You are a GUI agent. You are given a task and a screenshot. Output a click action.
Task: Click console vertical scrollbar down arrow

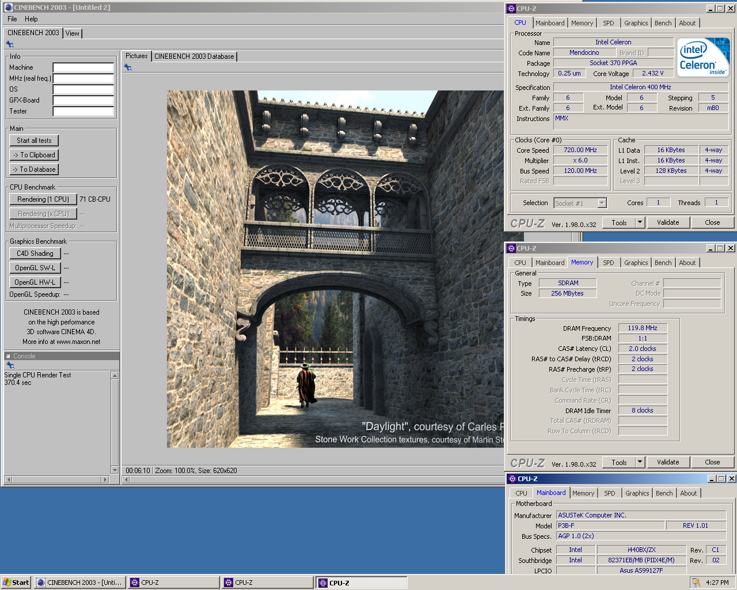click(115, 470)
